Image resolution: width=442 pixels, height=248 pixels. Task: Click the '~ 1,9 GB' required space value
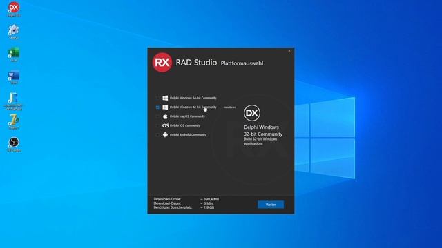click(x=207, y=207)
